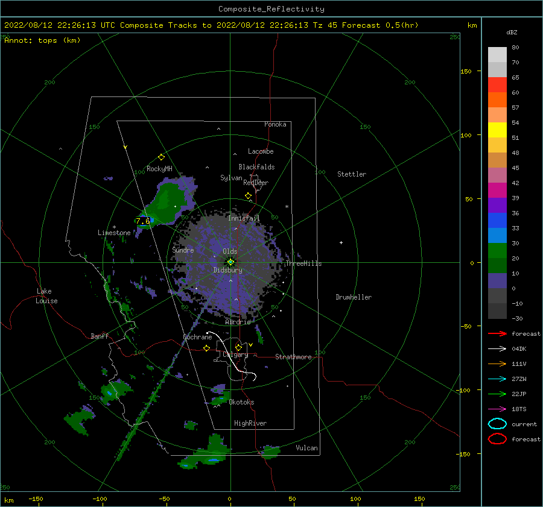The width and height of the screenshot is (543, 507).
Task: Click the RedDeer city label
Action: [256, 183]
